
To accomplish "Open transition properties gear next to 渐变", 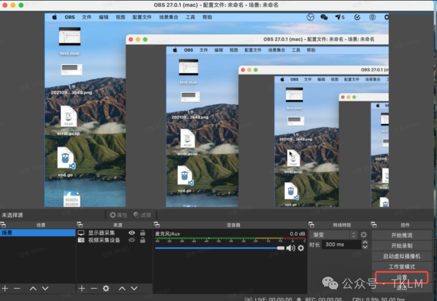I will (364, 235).
